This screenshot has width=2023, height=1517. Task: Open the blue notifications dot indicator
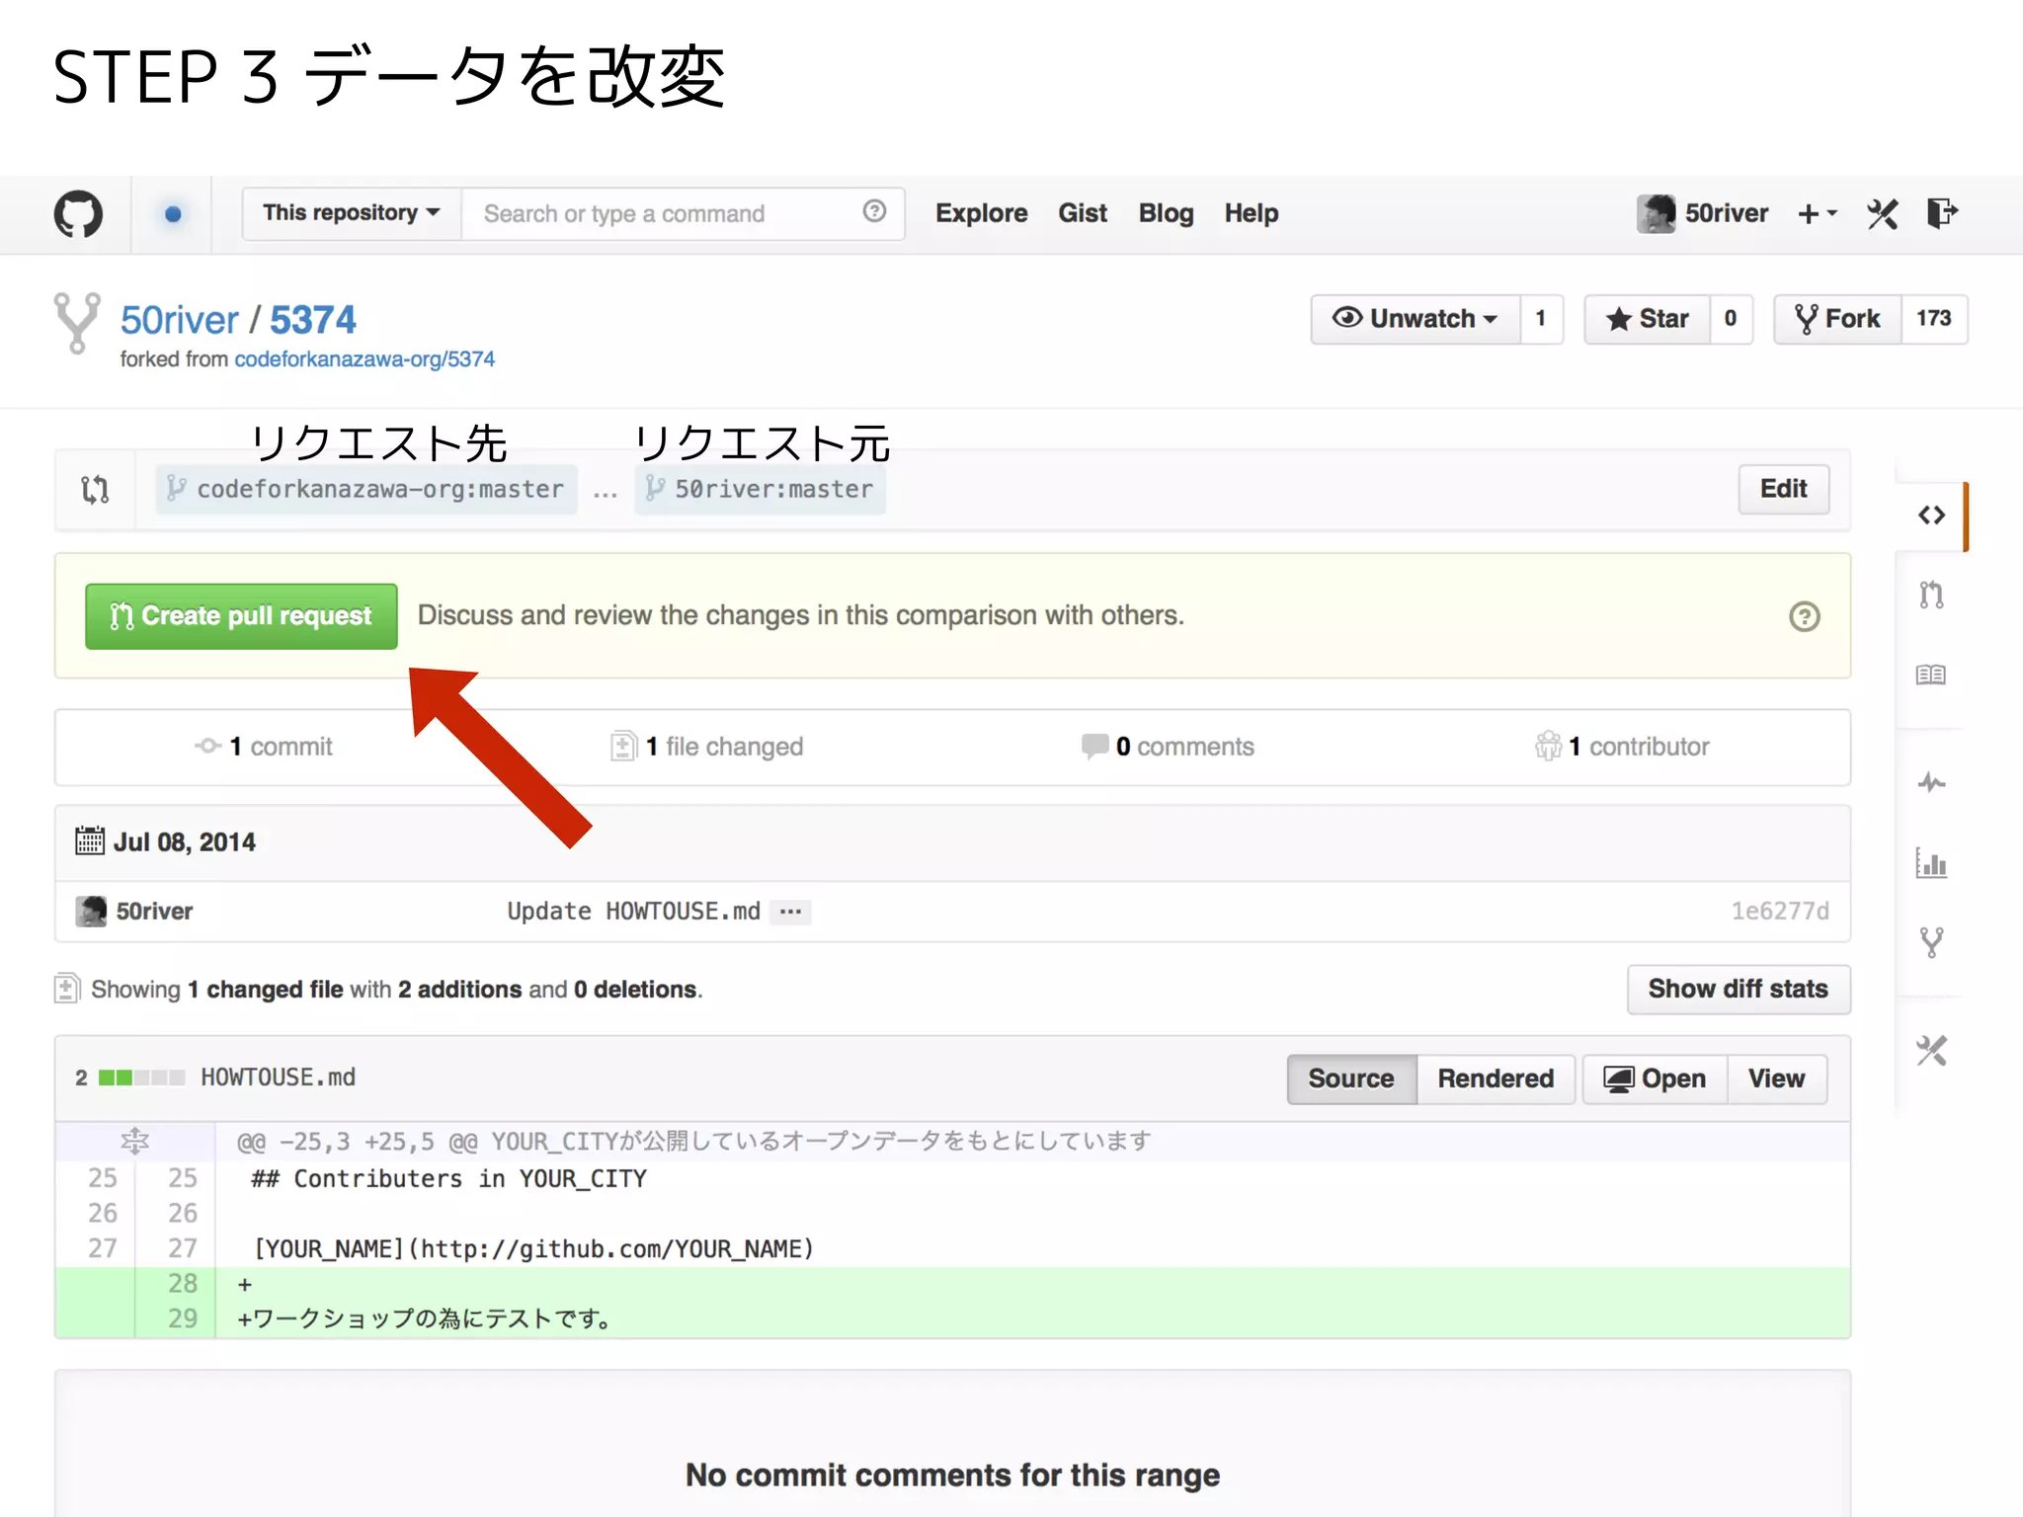coord(173,213)
